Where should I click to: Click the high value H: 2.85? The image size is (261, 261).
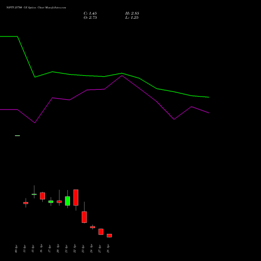[132, 14]
